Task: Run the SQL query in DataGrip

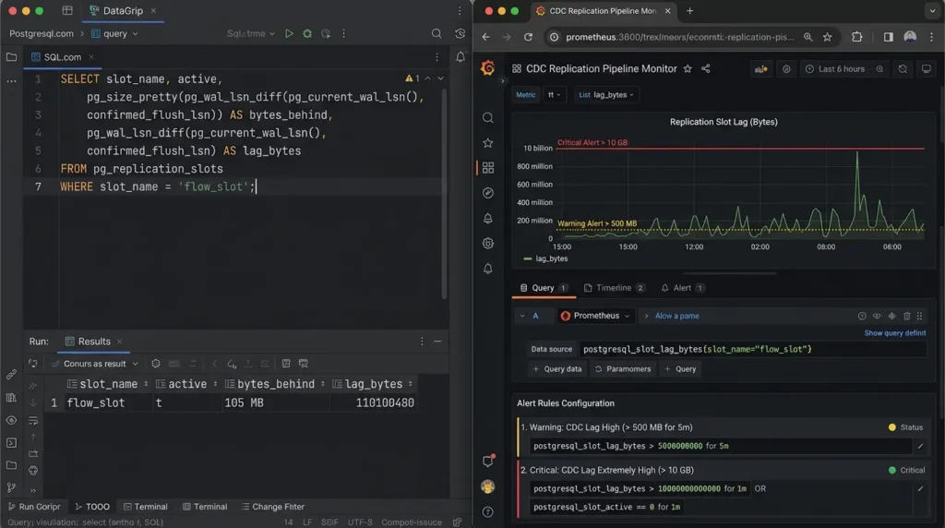Action: coord(289,34)
